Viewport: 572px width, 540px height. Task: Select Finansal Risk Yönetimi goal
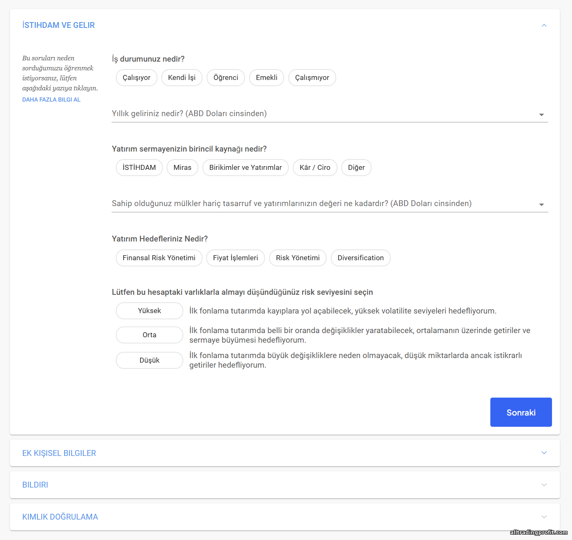click(159, 258)
